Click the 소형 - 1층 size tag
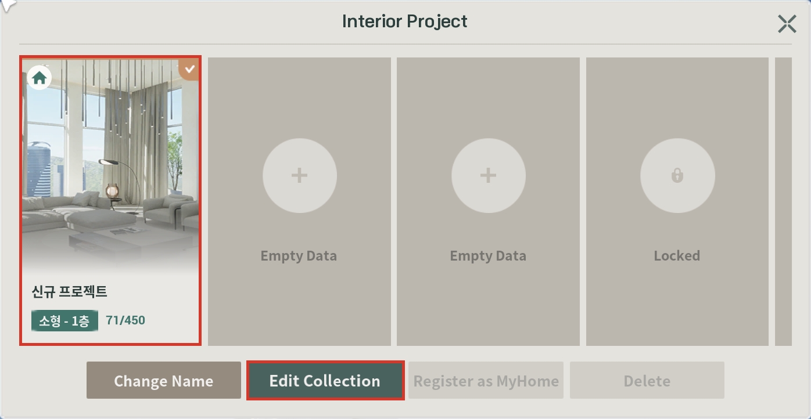Screen dimensions: 811x419 coord(64,320)
